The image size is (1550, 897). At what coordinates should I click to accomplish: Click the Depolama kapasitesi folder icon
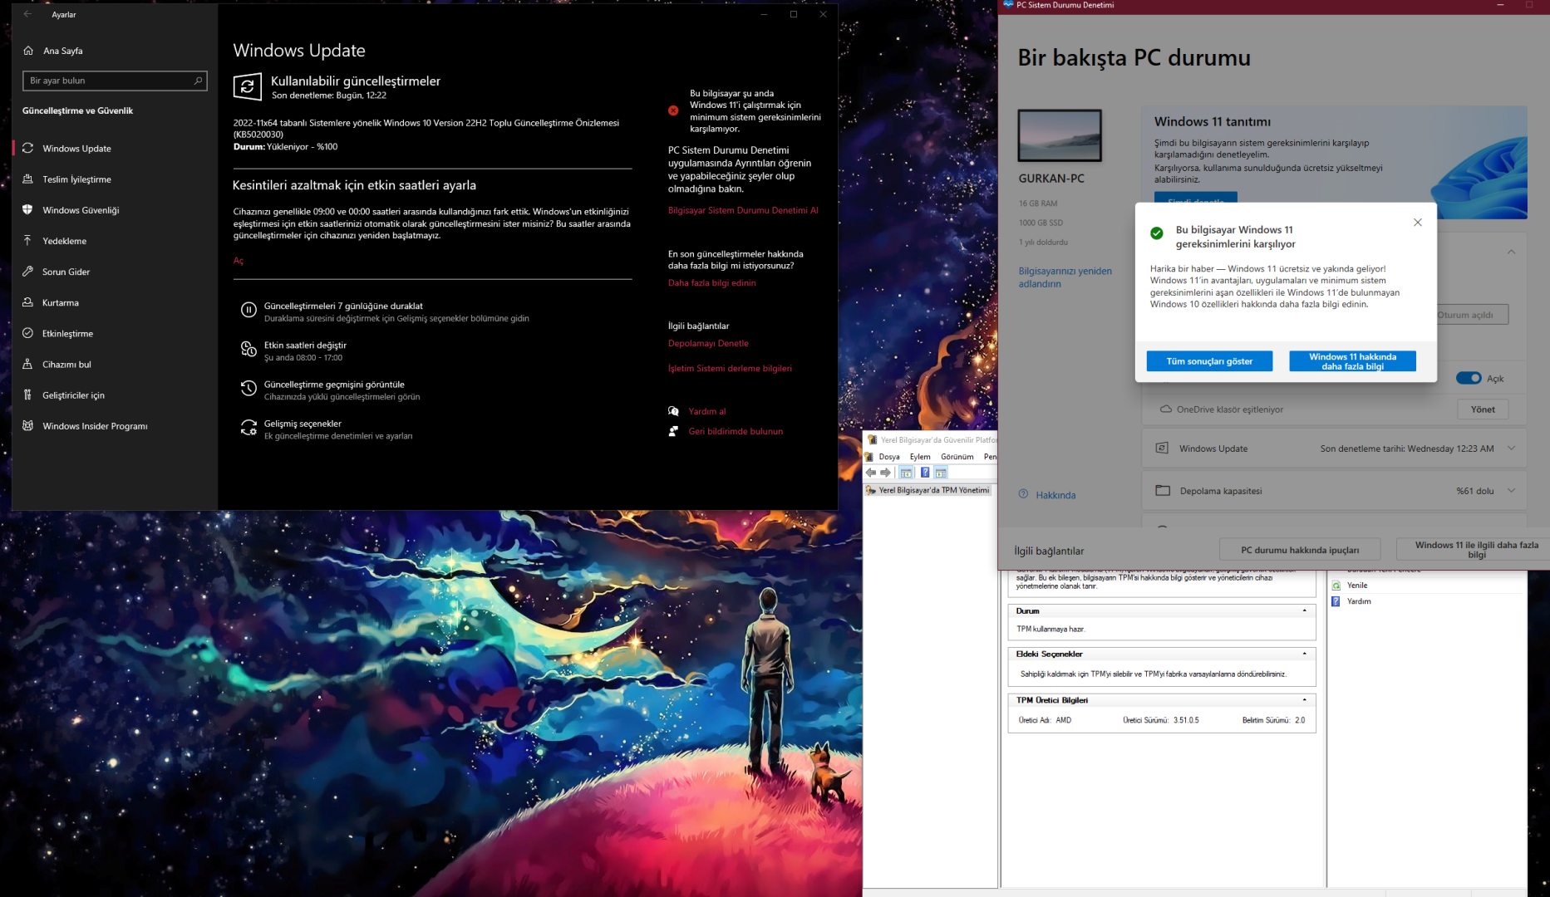[1163, 490]
